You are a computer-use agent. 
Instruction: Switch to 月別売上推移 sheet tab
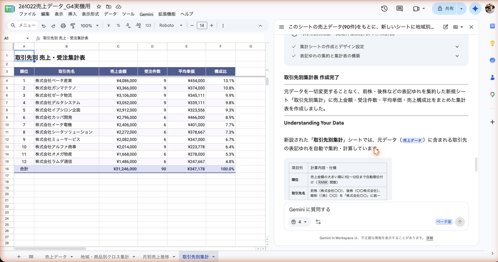pos(156,257)
